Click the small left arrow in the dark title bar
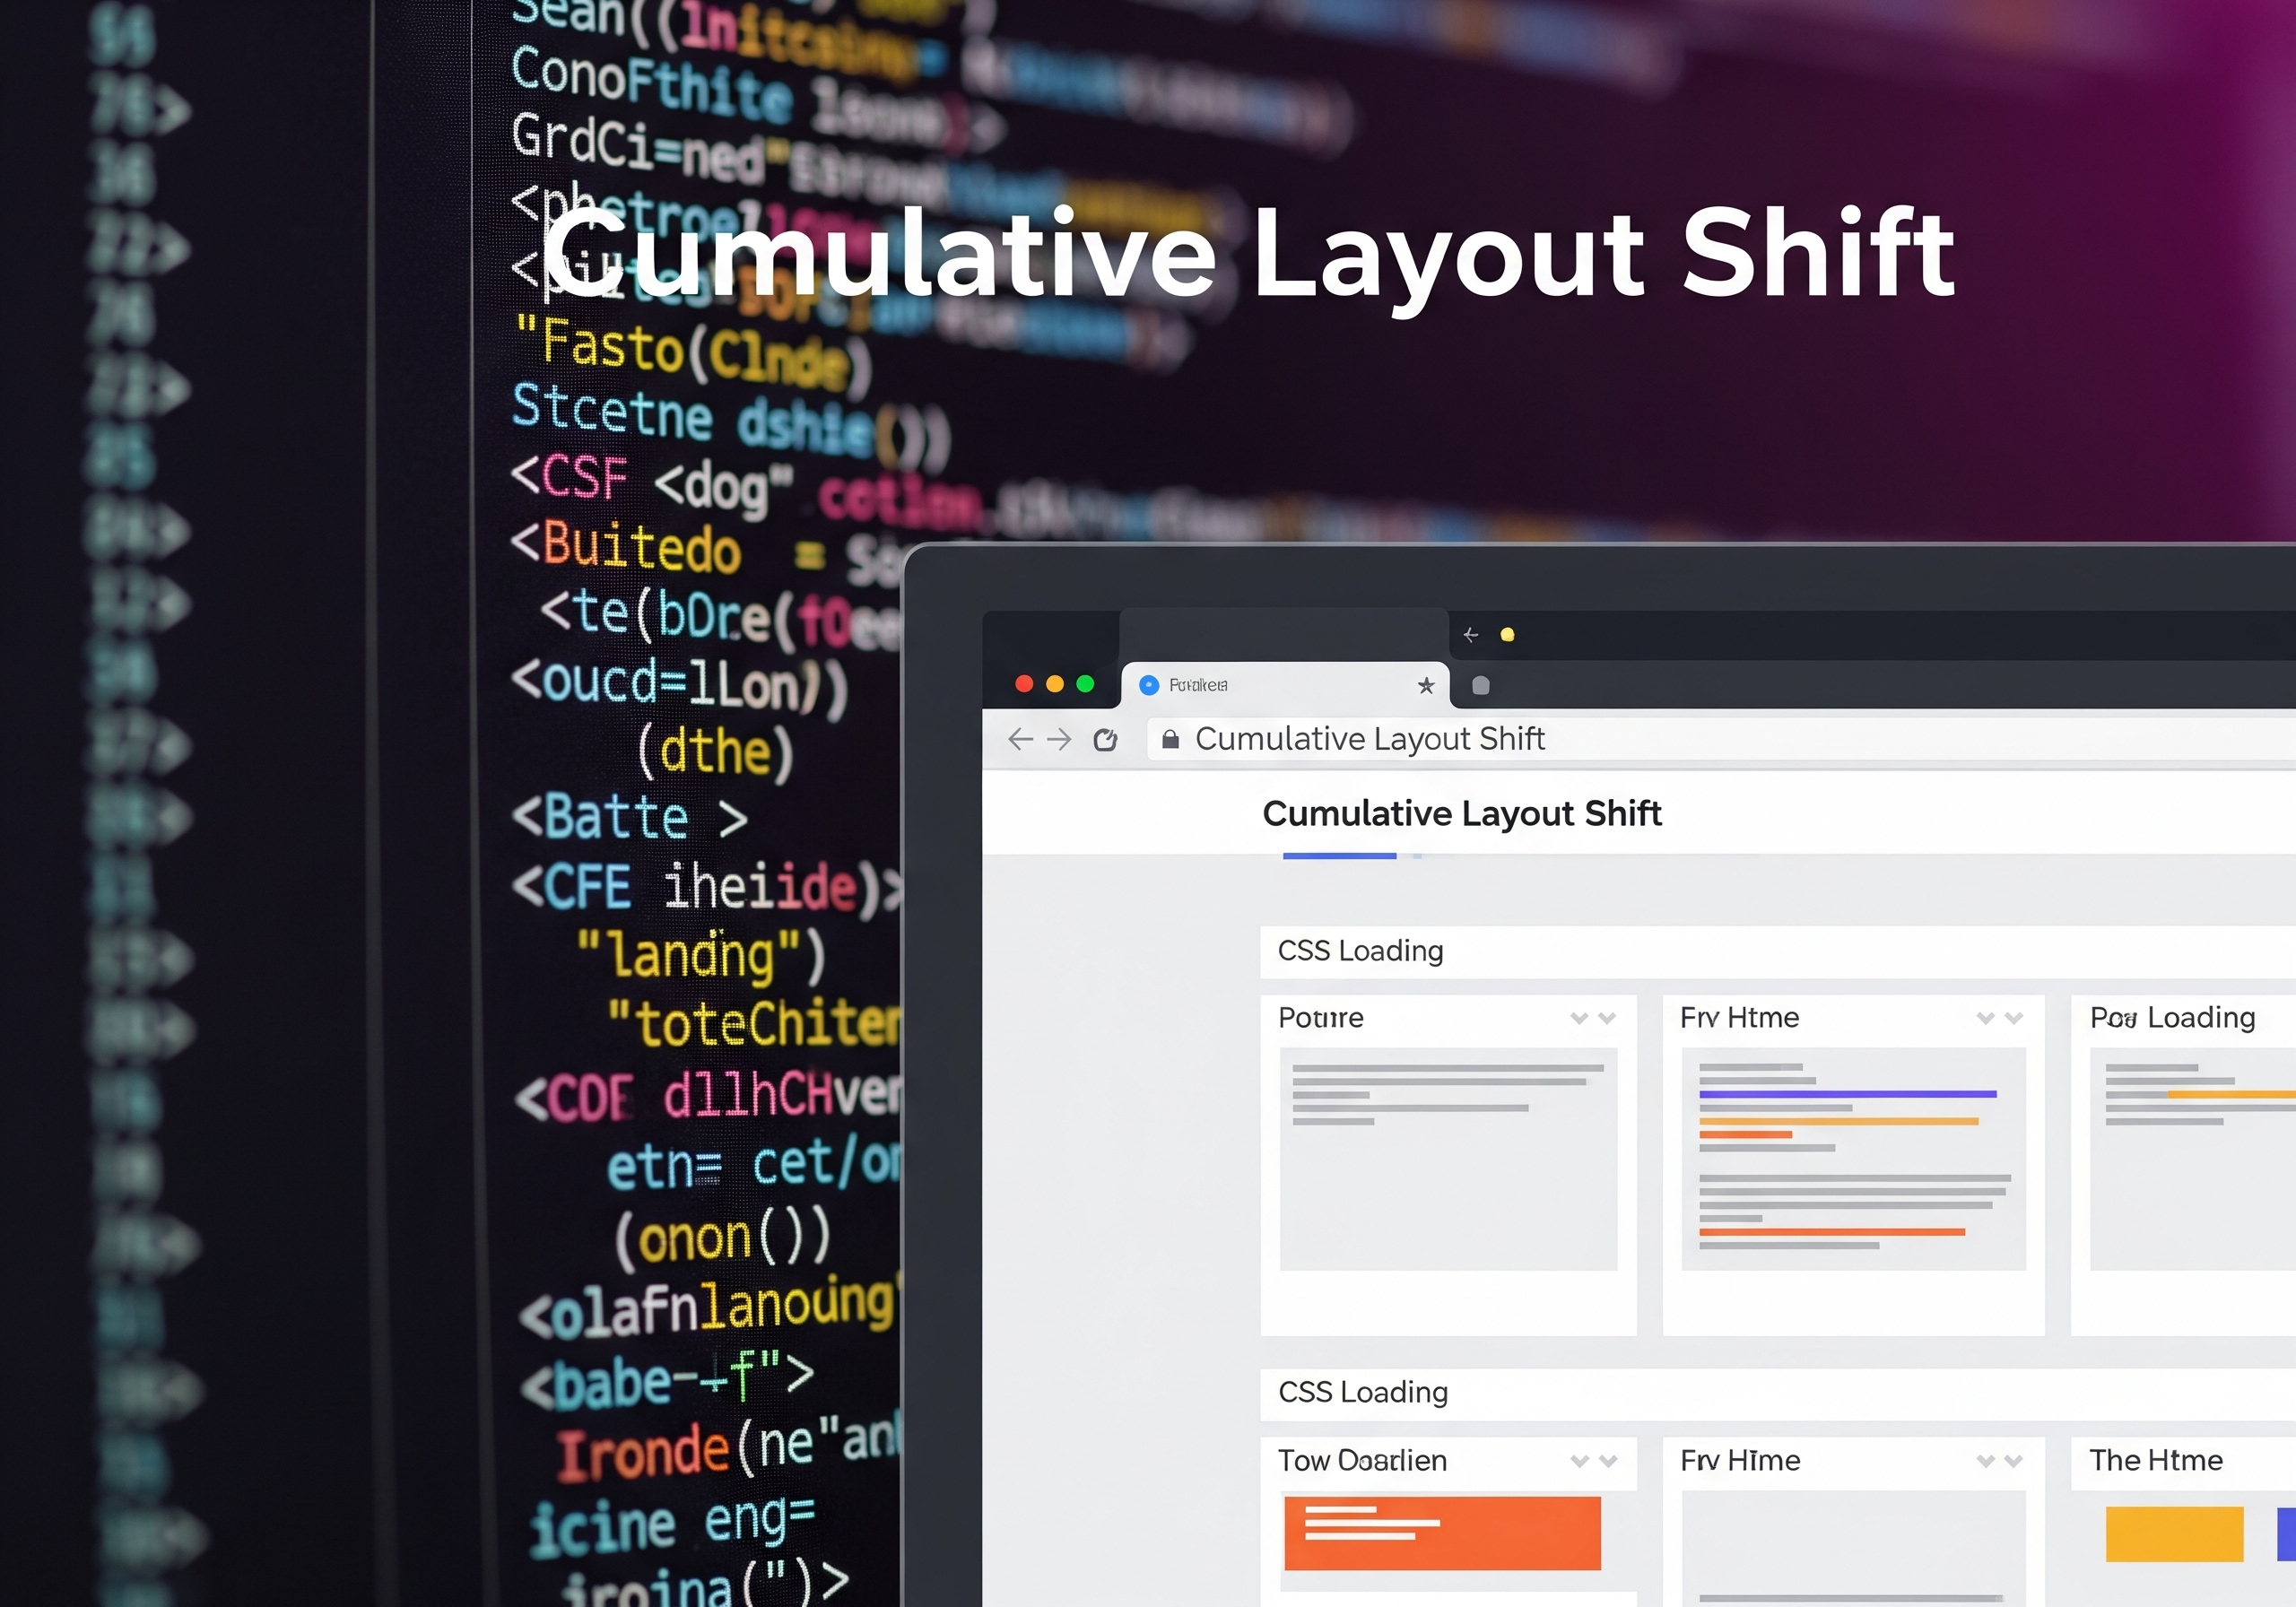The width and height of the screenshot is (2296, 1607). point(1469,634)
